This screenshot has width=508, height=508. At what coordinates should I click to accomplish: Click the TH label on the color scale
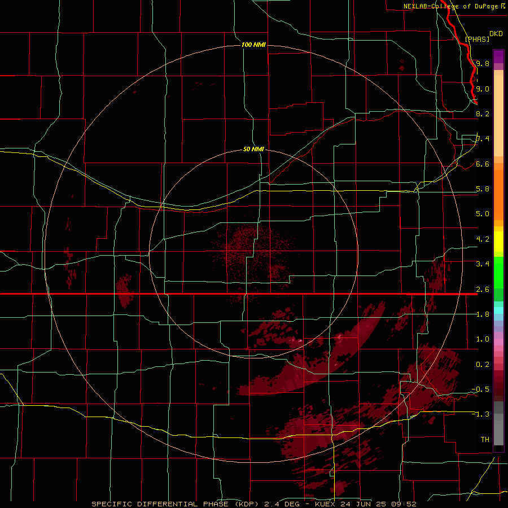tap(485, 440)
